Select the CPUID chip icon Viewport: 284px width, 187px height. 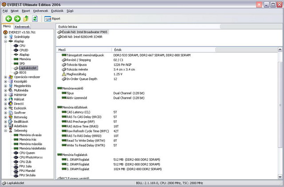click(16, 50)
